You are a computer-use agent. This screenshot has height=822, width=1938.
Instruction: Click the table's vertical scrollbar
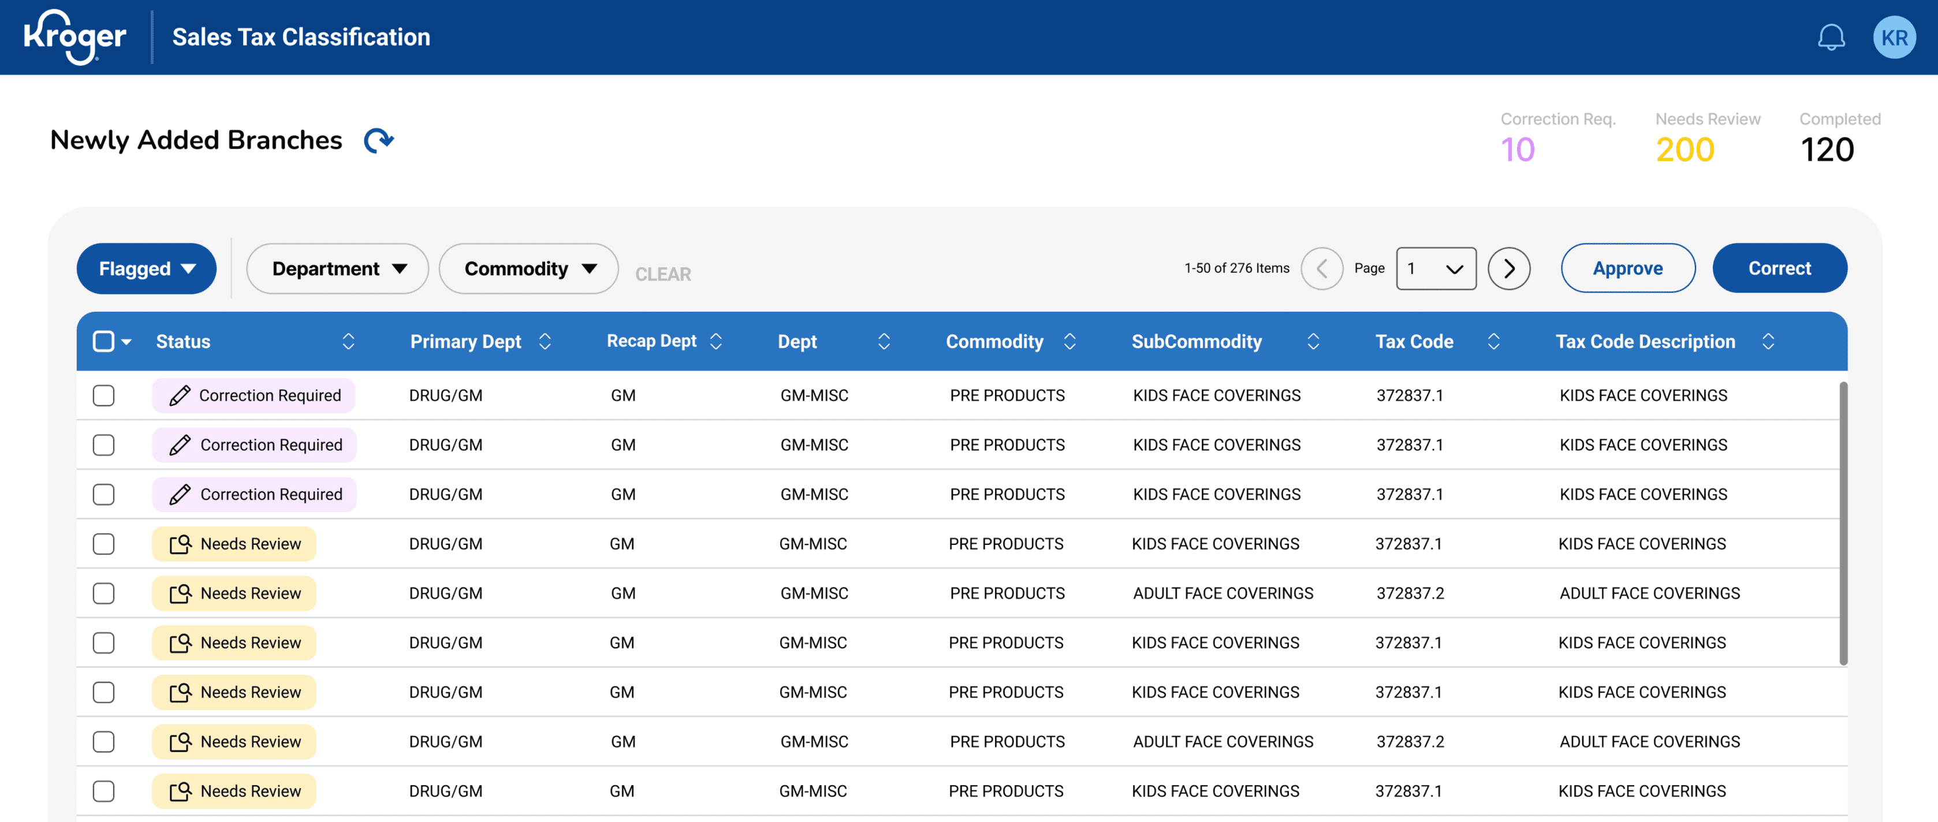[x=1843, y=524]
